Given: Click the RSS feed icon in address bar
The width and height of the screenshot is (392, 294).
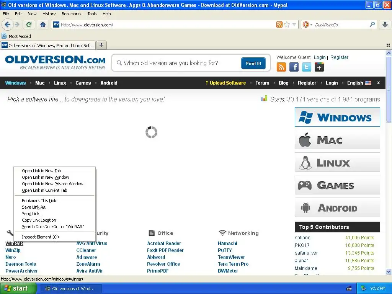Looking at the screenshot, I should [279, 24].
